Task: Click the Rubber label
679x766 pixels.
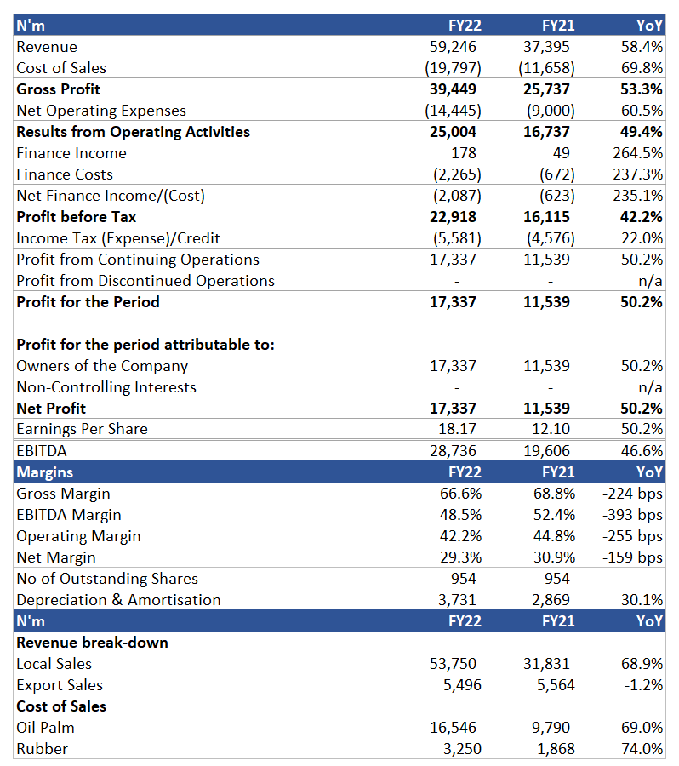Action: (42, 749)
